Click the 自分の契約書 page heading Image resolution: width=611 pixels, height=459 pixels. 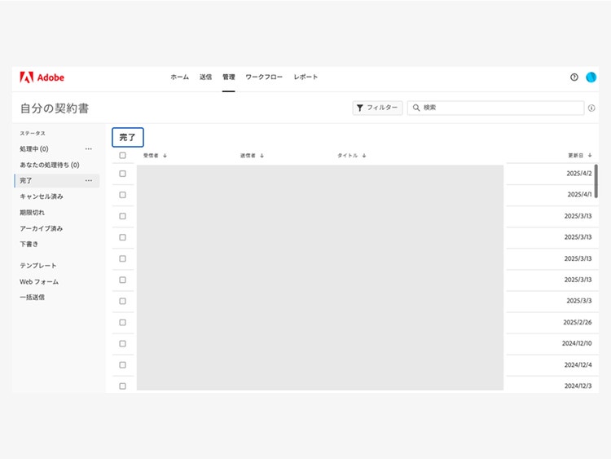point(55,108)
